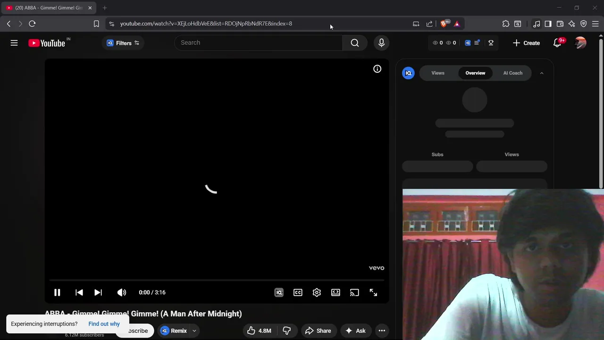Screen dimensions: 604x340
Task: Close the ABBA YouTube tab
Action: point(90,8)
